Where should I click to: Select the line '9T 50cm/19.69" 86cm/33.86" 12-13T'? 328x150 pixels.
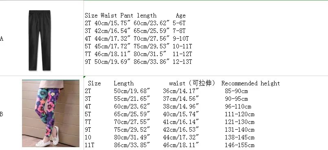(138, 62)
